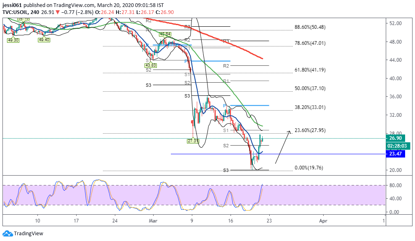This screenshot has width=415, height=241.
Task: Click the 88.60%(50.48) Fibonacci label
Action: [x=310, y=27]
